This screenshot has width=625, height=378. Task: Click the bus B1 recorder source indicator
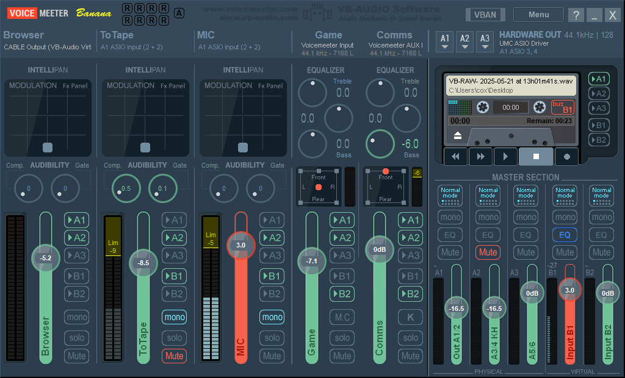point(562,107)
